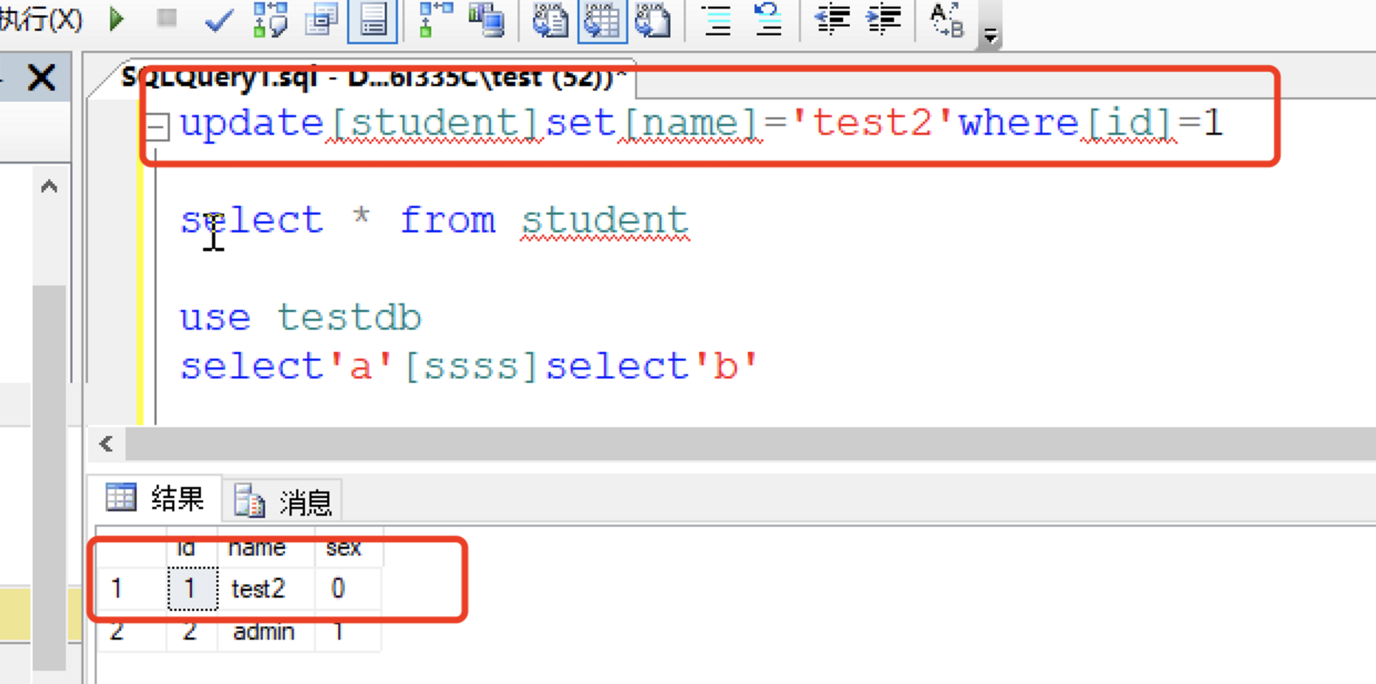The height and width of the screenshot is (684, 1376).
Task: Select the test2 cell in results grid
Action: [x=258, y=589]
